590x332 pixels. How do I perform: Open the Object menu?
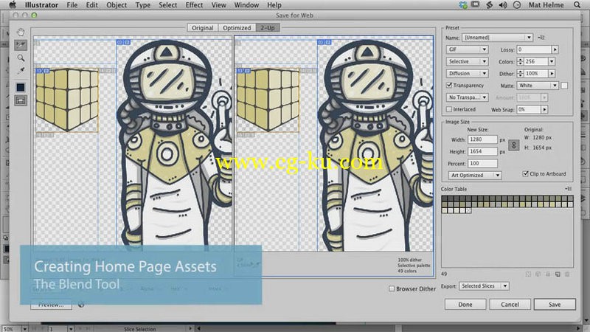117,5
